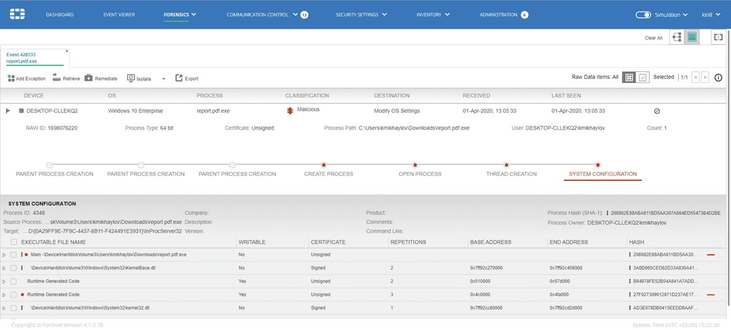Switch to the flow graph view icon

677,37
